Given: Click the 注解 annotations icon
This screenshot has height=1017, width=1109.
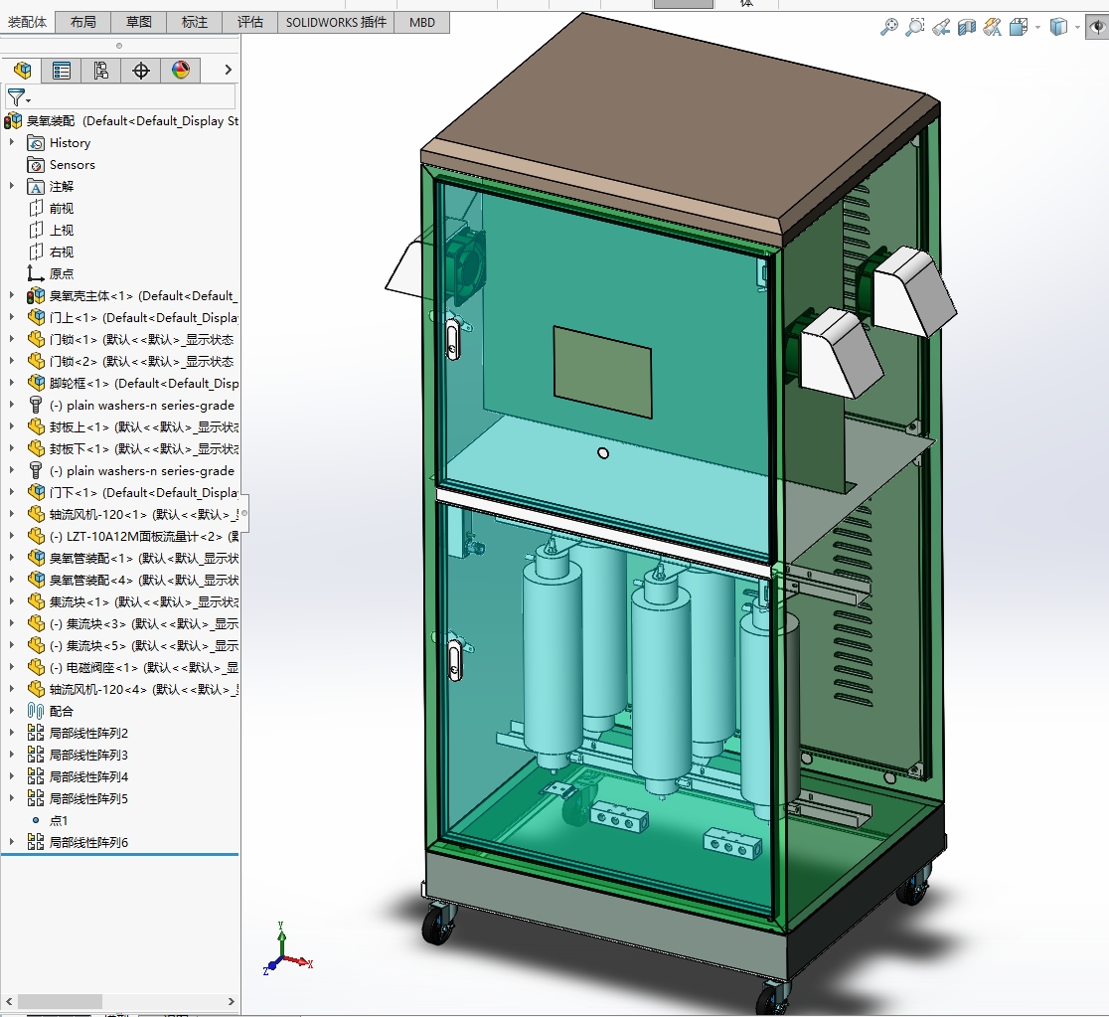Looking at the screenshot, I should coord(36,187).
